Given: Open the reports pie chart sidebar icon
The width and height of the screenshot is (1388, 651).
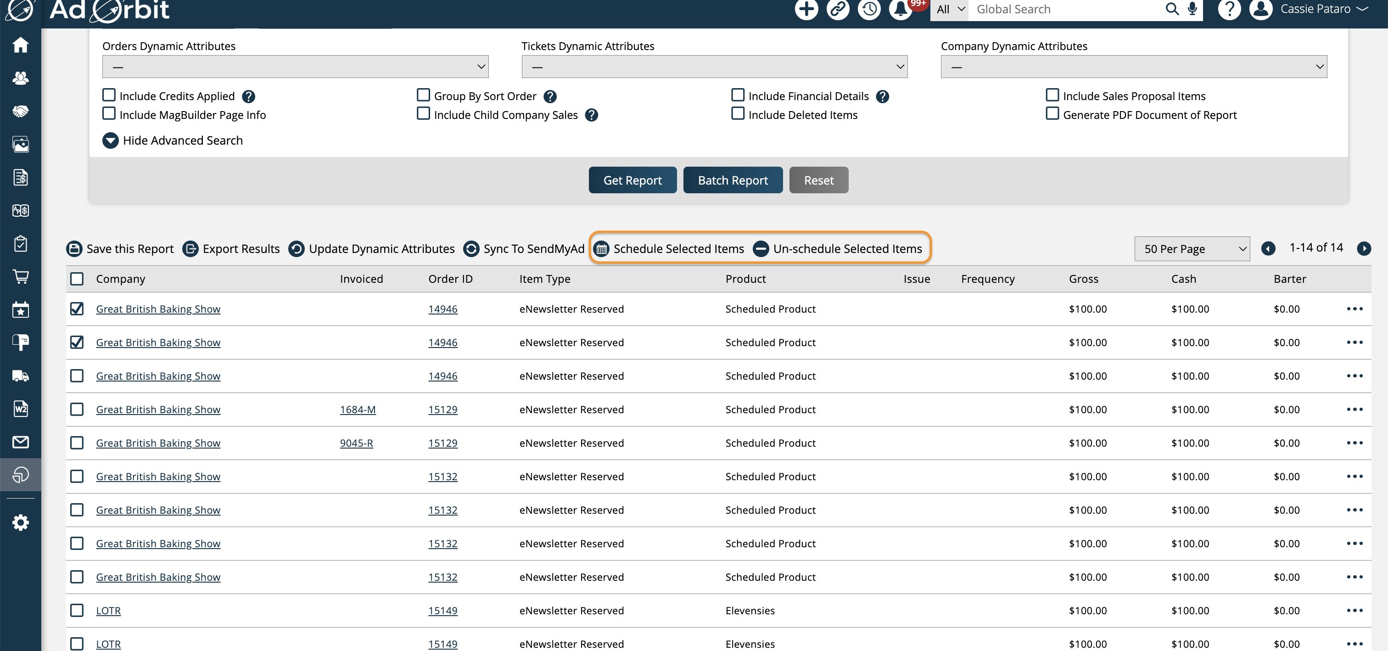Looking at the screenshot, I should [21, 475].
